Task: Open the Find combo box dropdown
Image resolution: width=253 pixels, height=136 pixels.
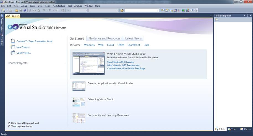Action: click(158, 10)
